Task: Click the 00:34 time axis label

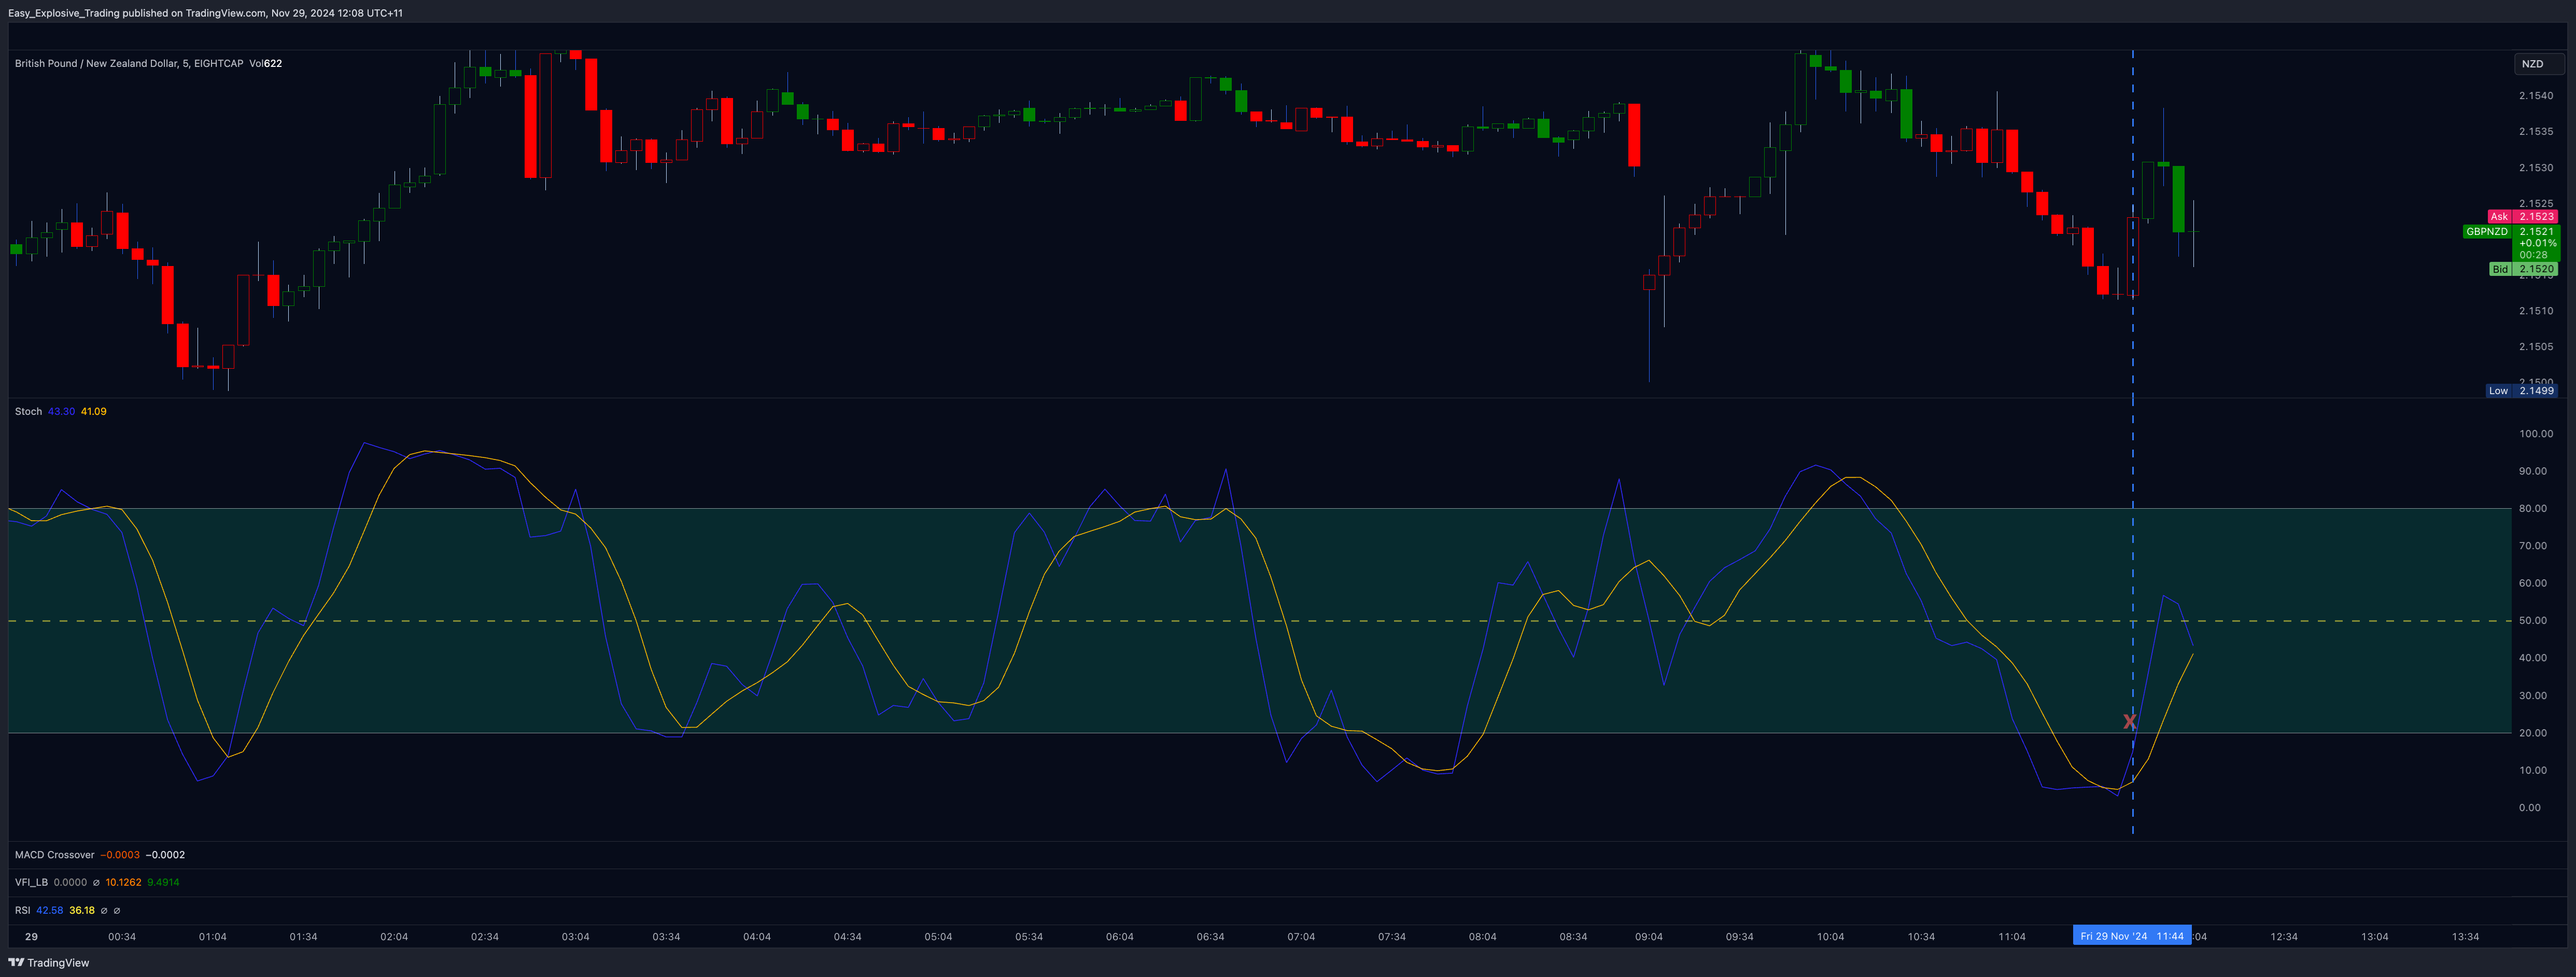Action: click(122, 937)
